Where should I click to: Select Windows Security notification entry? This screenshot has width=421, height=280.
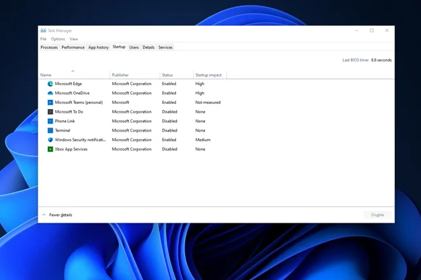[80, 140]
